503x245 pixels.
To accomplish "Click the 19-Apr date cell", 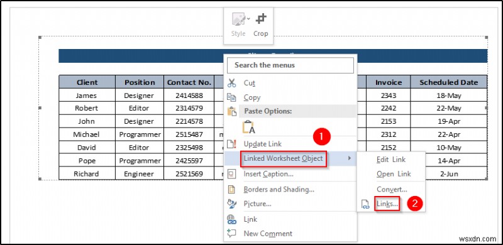I will pos(449,121).
